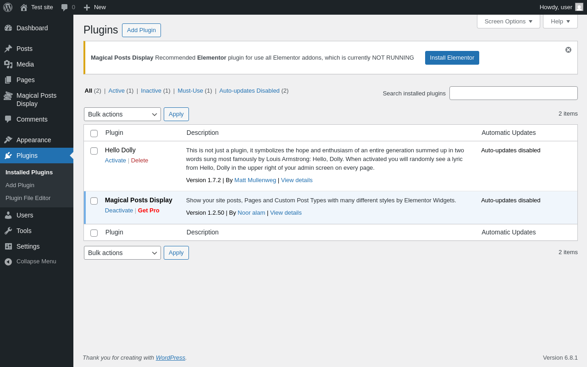Open the Dashboard menu item
Screen dimensions: 587x367
coord(37,28)
